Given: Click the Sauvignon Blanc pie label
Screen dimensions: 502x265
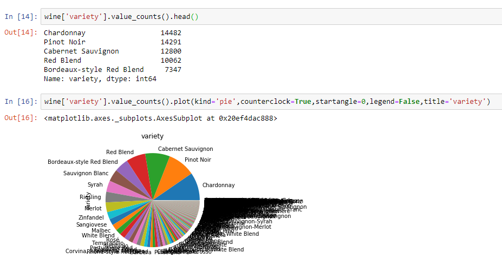Looking at the screenshot, I should coord(86,173).
